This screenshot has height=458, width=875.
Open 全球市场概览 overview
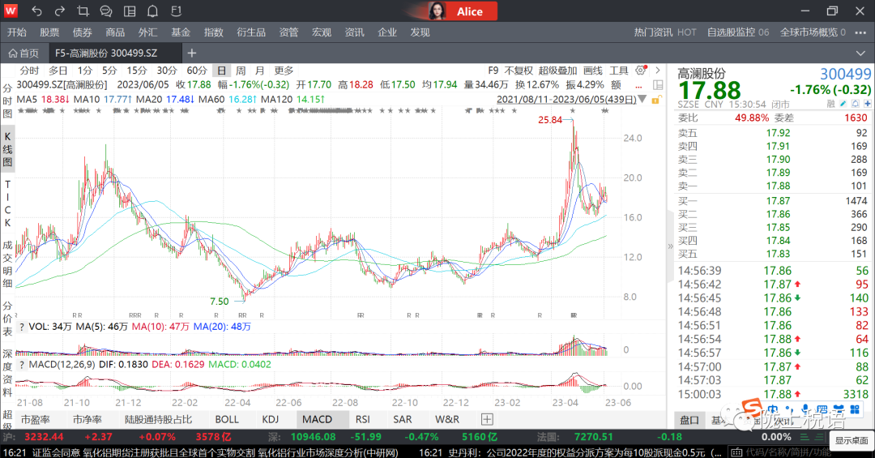813,32
